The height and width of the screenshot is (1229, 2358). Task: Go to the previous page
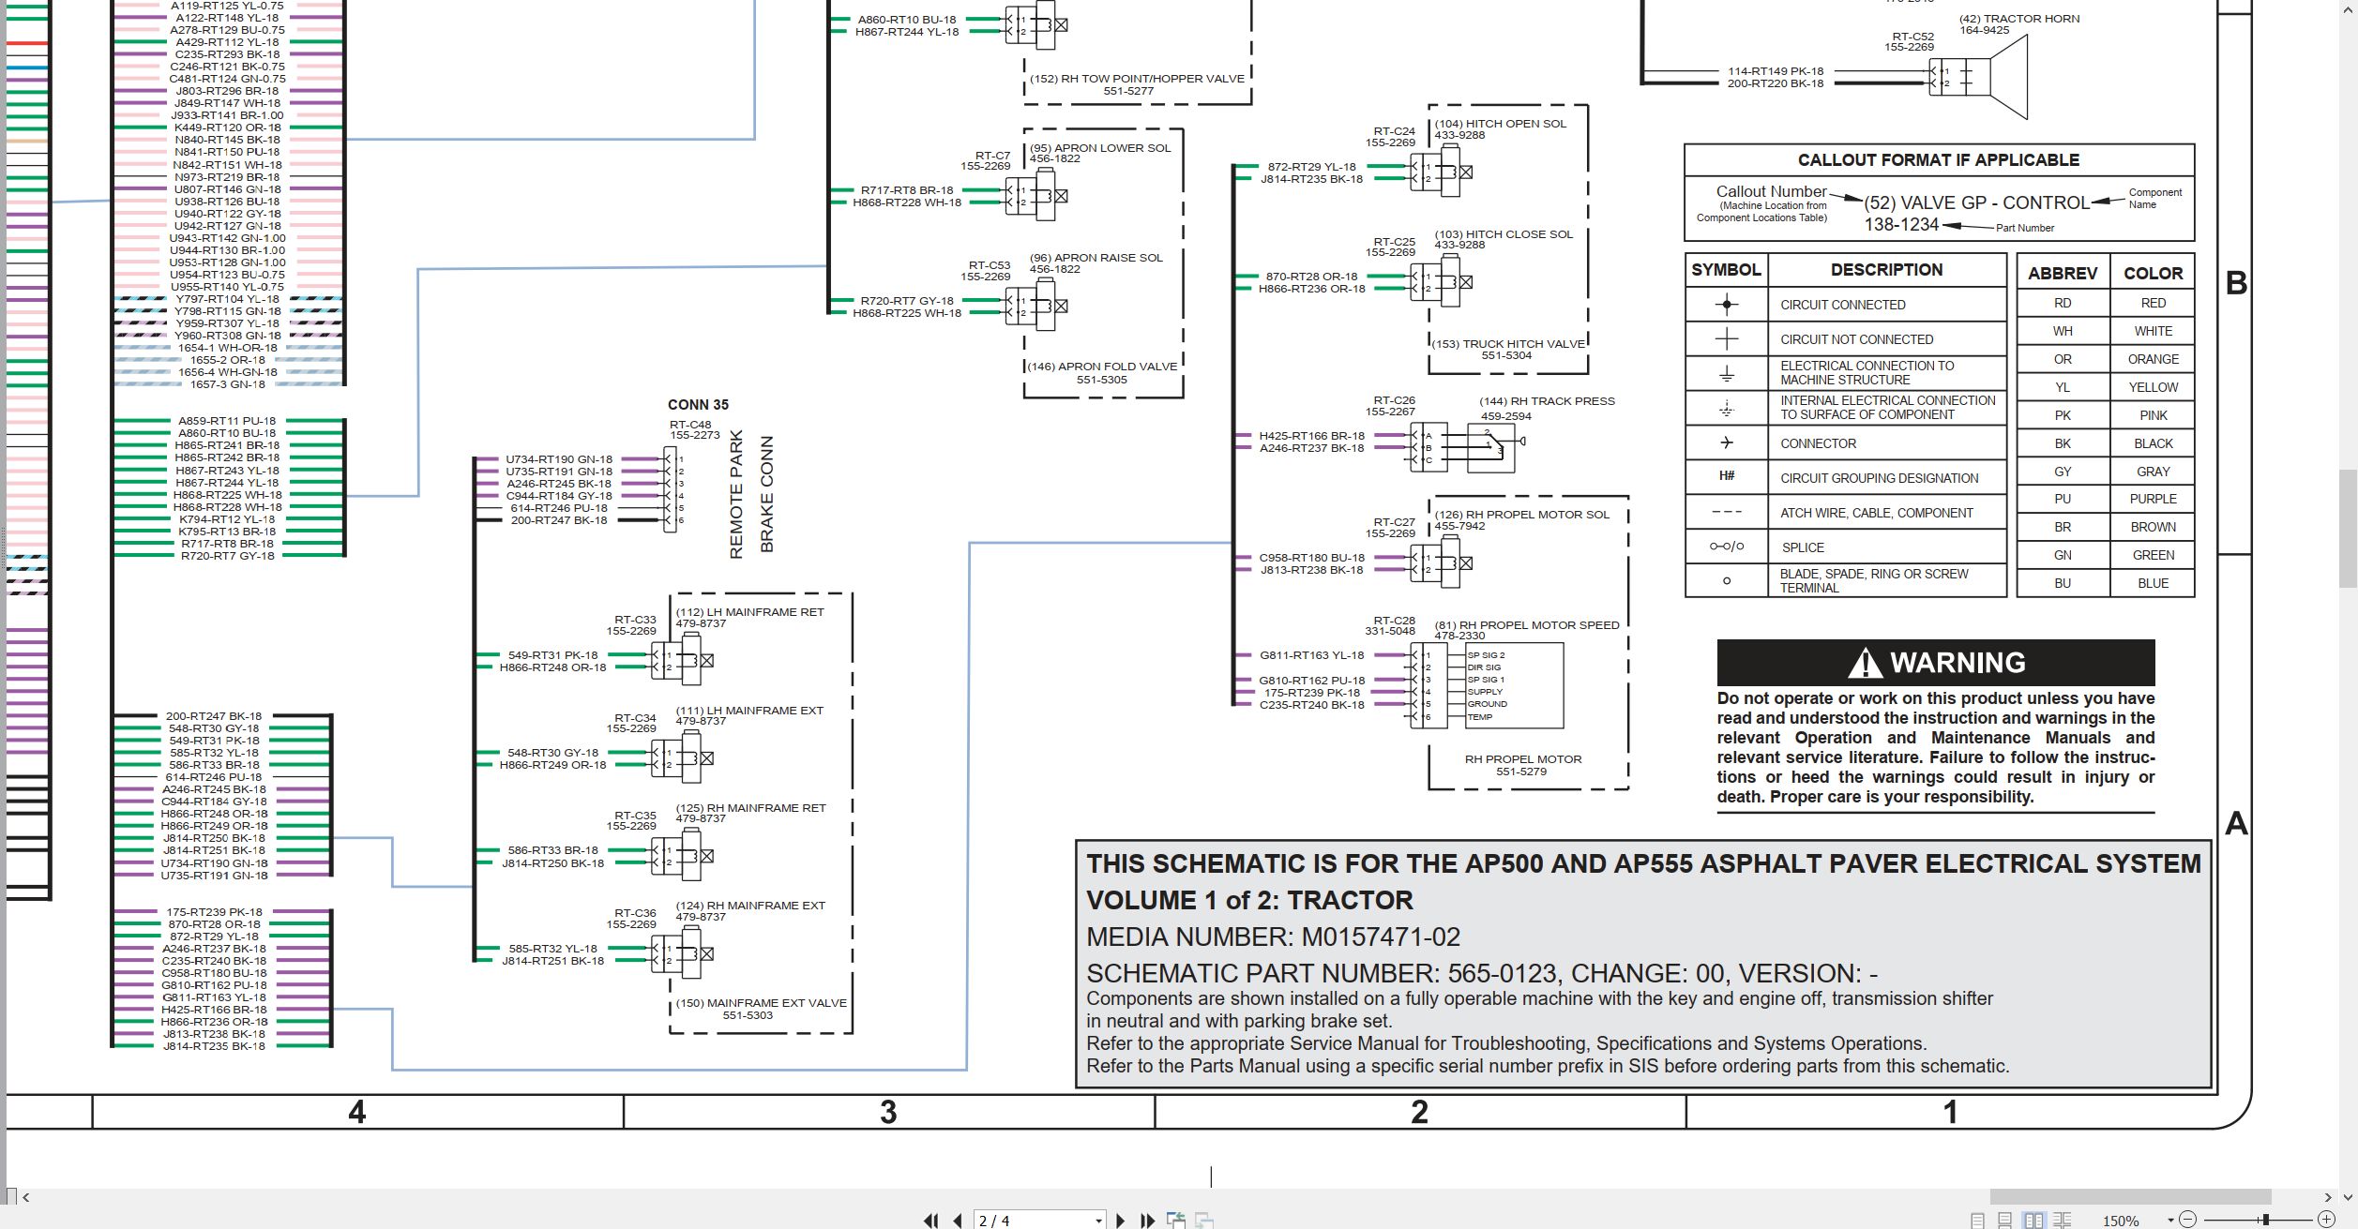point(958,1221)
